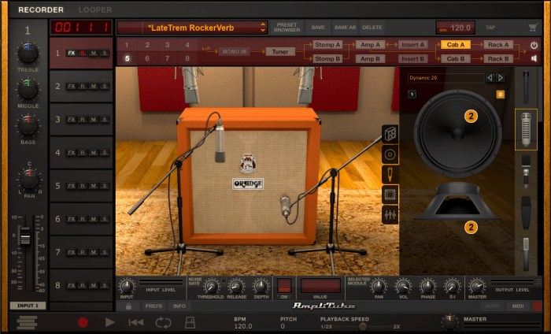The width and height of the screenshot is (551, 334).
Task: Arm record on track 8
Action: pyautogui.click(x=83, y=285)
